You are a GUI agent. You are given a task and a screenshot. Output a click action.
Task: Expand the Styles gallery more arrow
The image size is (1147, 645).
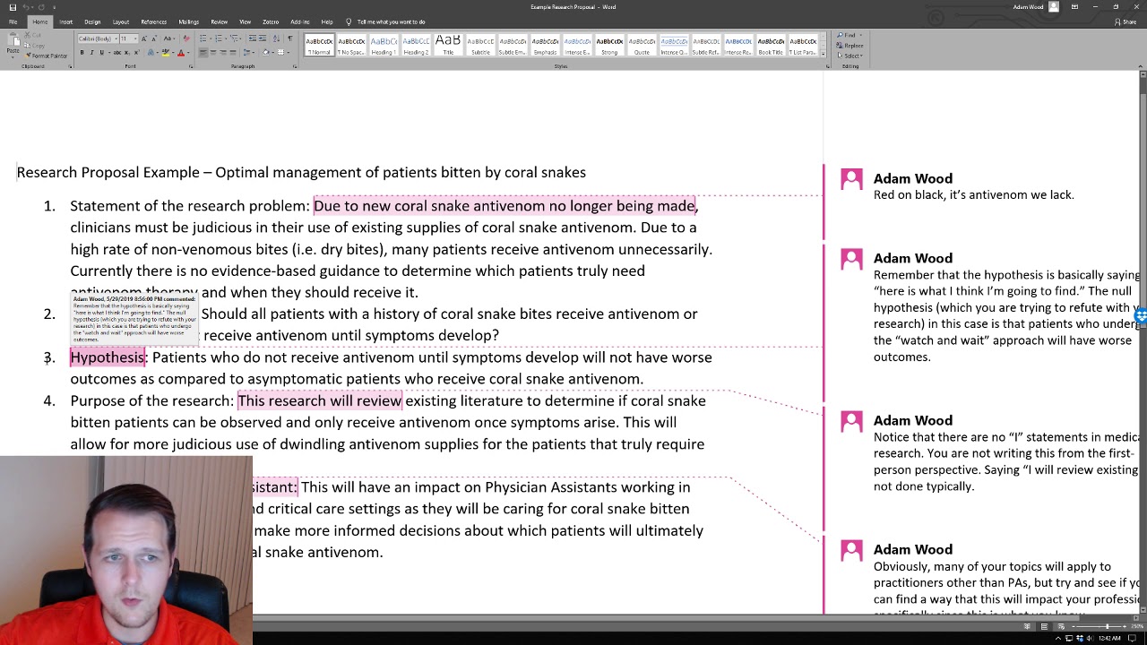click(x=824, y=54)
